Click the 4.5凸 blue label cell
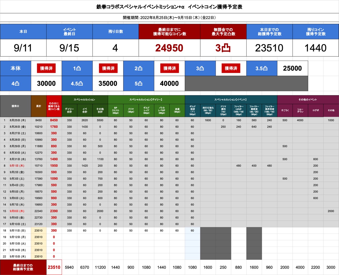Image resolution: width=339 pixels, height=275 pixels. tap(77, 83)
